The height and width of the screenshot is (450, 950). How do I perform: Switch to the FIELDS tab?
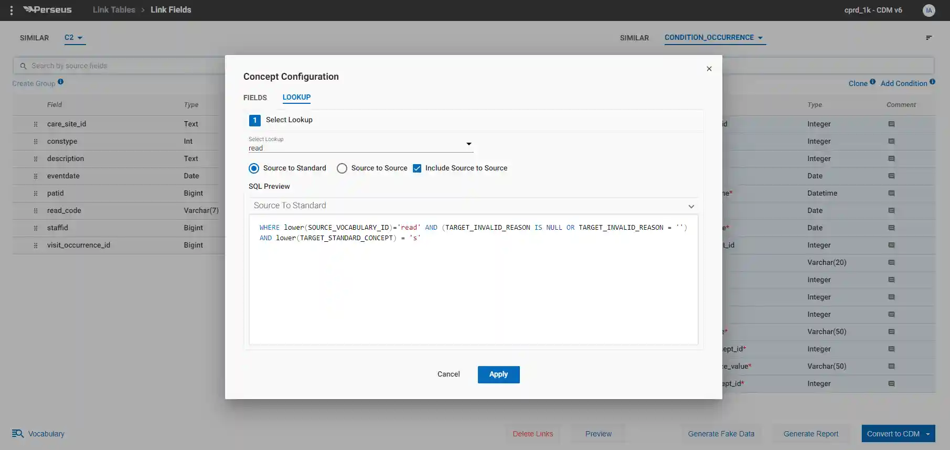pos(255,98)
